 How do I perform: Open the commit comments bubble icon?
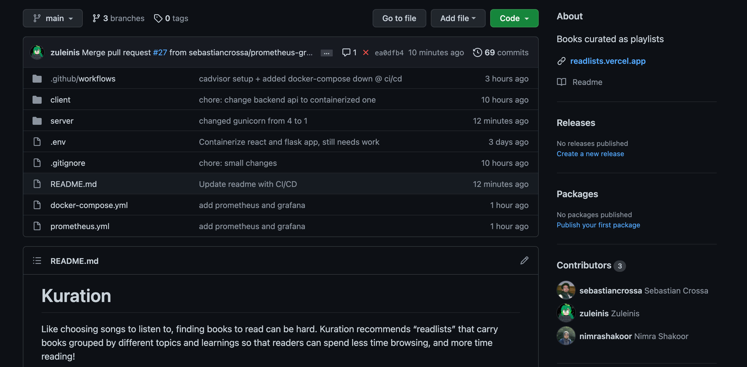click(346, 52)
